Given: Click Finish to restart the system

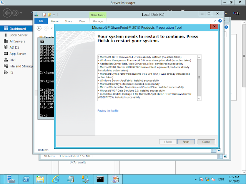Looking at the screenshot, I should (x=186, y=142).
